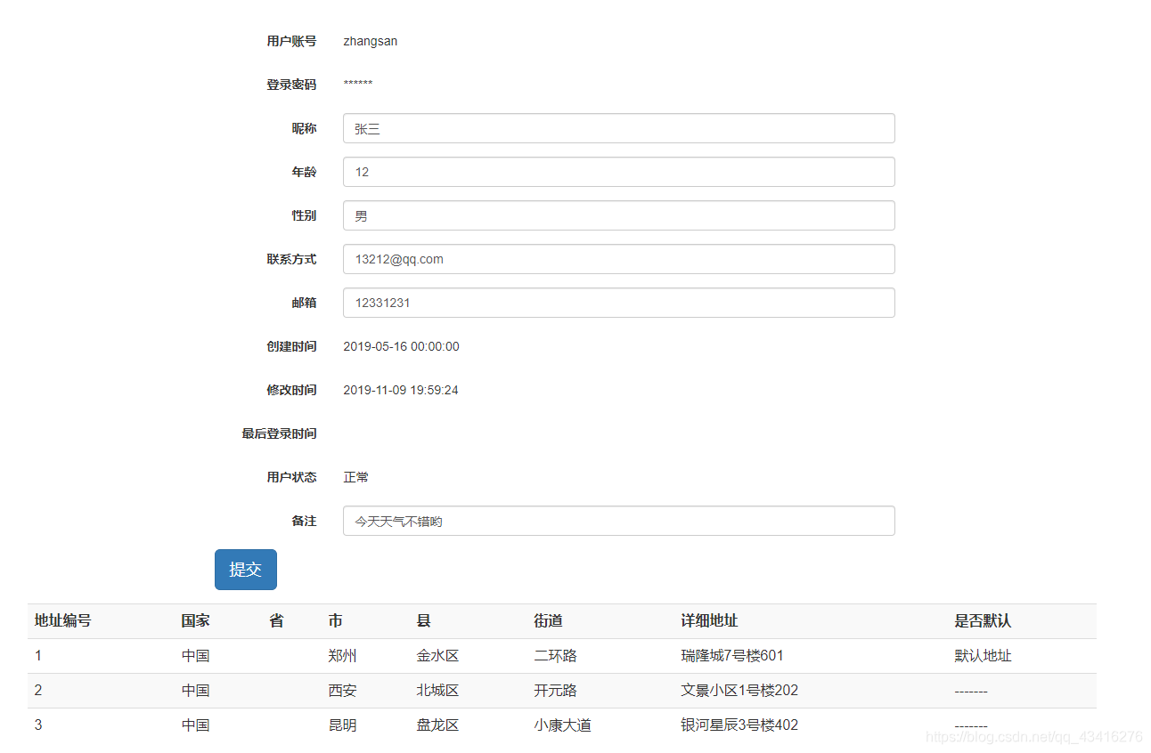Click the 用户状态 value 正常

point(356,477)
